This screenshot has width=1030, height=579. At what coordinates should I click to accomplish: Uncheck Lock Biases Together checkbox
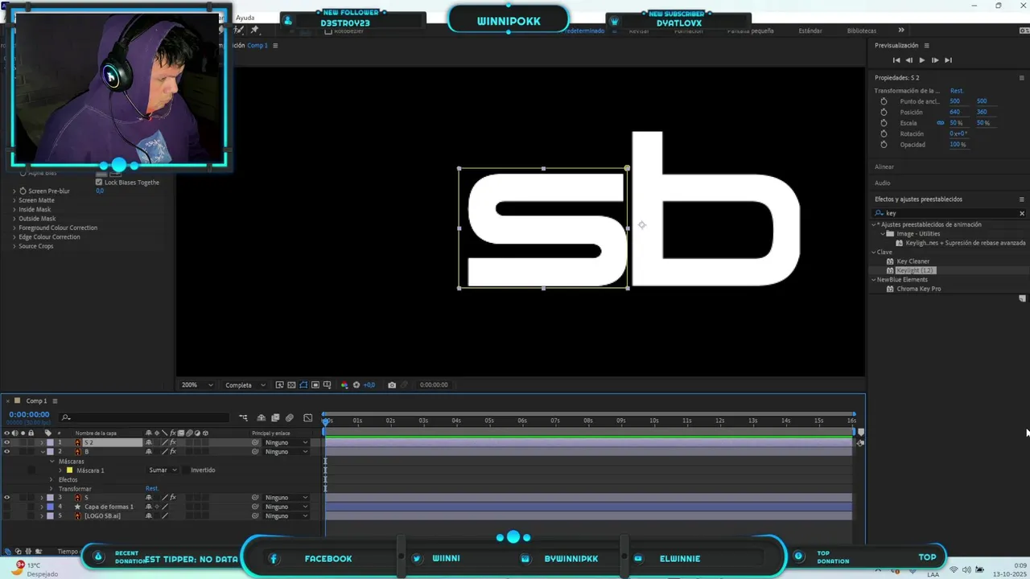coord(99,183)
